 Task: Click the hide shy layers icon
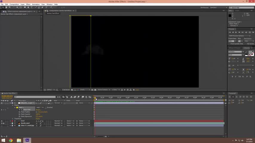pyautogui.click(x=71, y=97)
